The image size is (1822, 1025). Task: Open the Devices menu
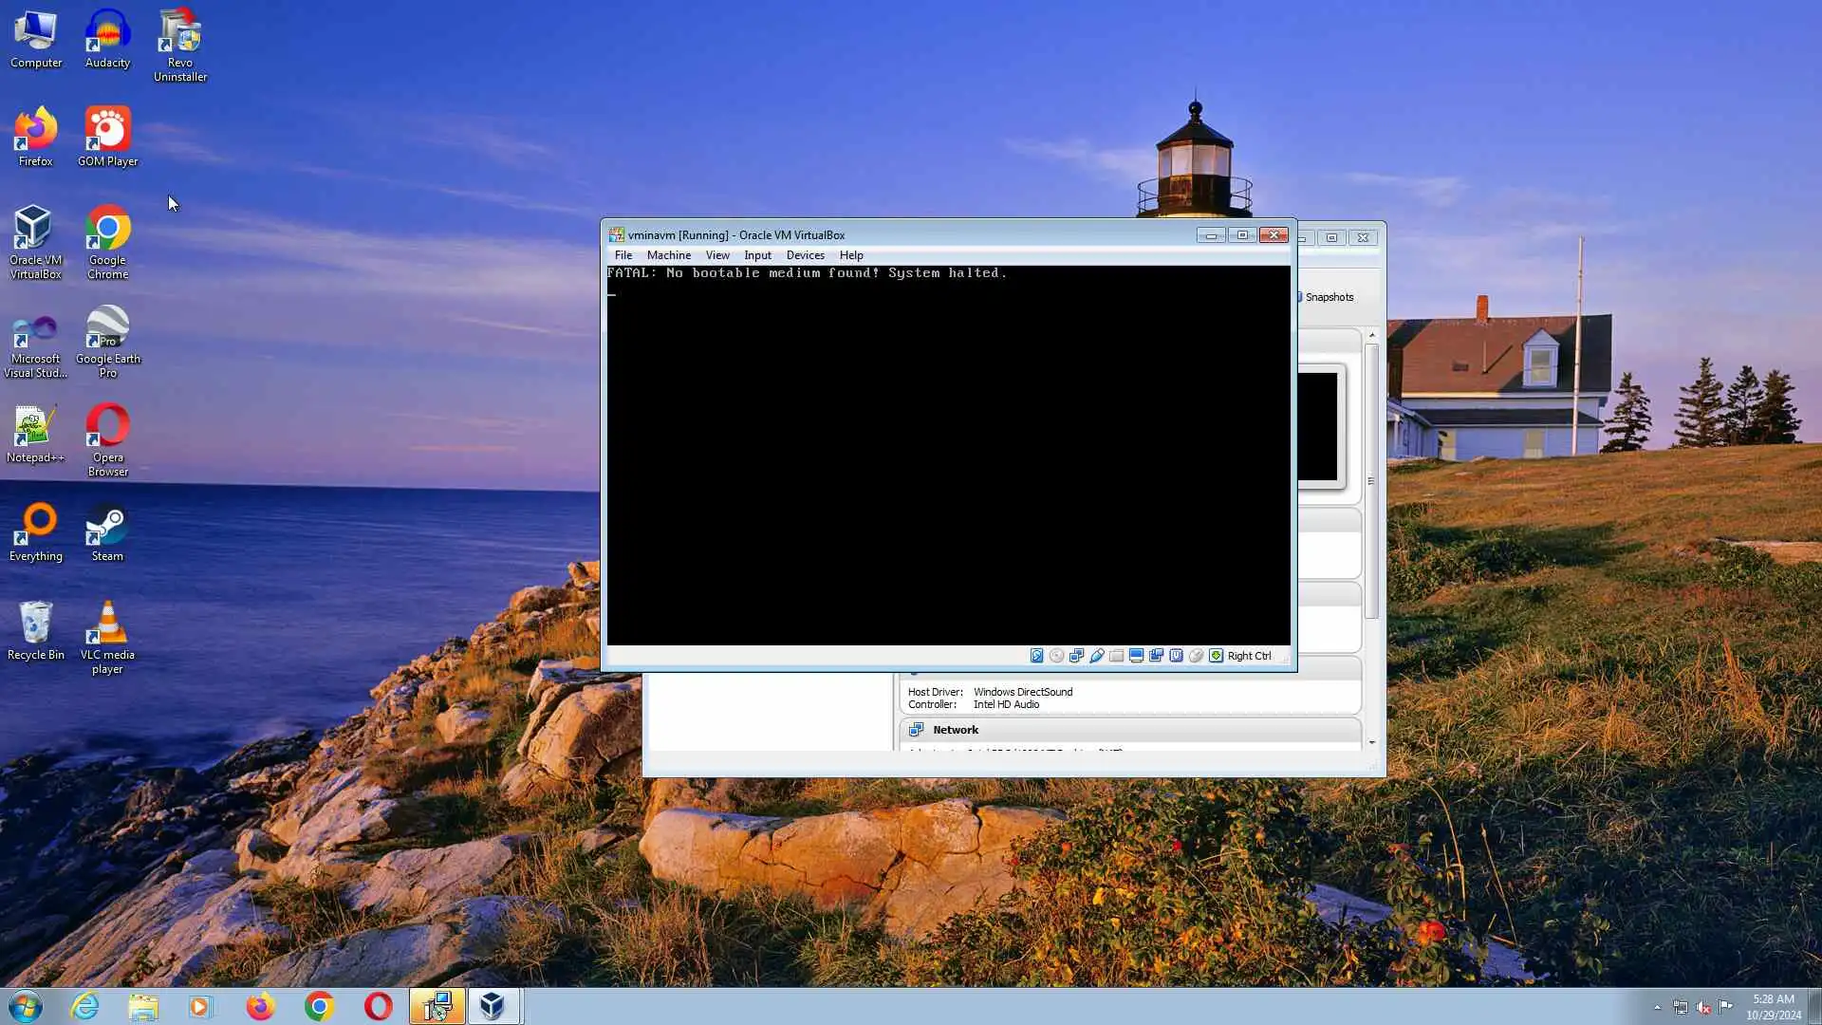click(805, 255)
